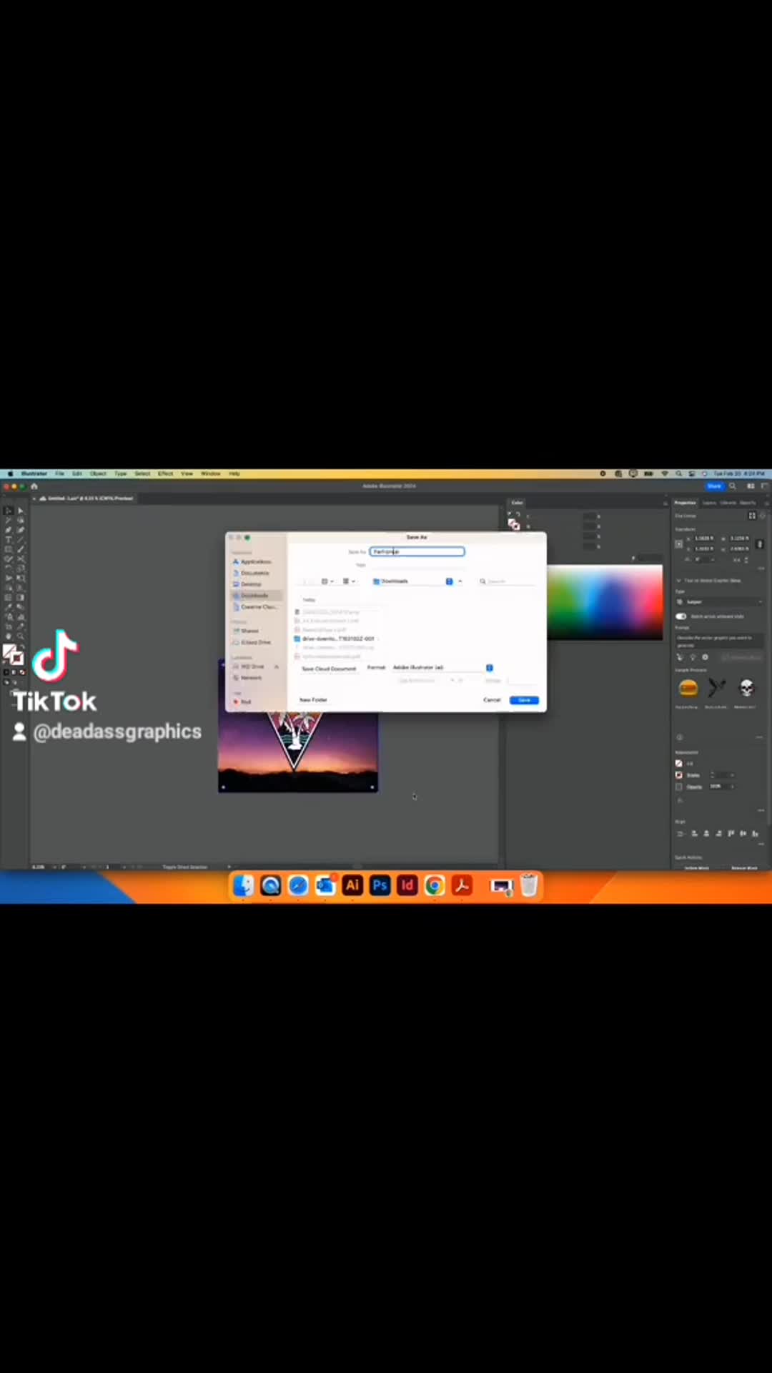Collapse the Text to Vector Graphic section

679,581
